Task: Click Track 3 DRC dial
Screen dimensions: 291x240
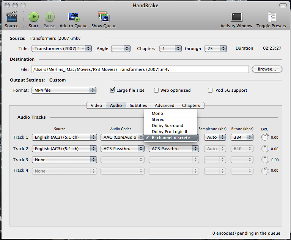Action: (265, 160)
